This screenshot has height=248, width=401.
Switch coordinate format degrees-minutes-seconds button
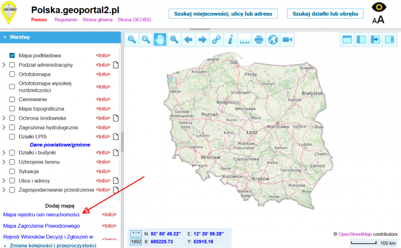point(136,234)
